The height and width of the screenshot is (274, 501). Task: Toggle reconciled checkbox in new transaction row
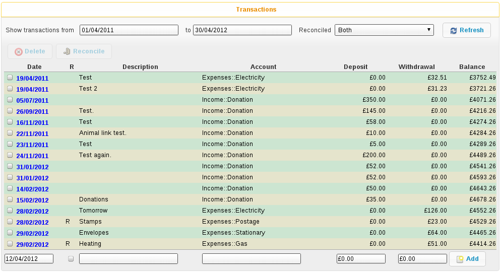tap(71, 259)
